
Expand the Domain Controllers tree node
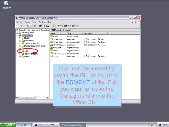tap(20, 43)
